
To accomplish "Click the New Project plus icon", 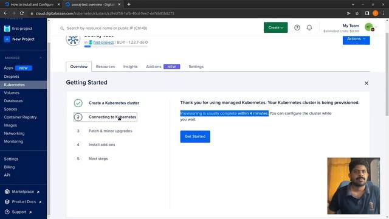I will [x=7, y=39].
